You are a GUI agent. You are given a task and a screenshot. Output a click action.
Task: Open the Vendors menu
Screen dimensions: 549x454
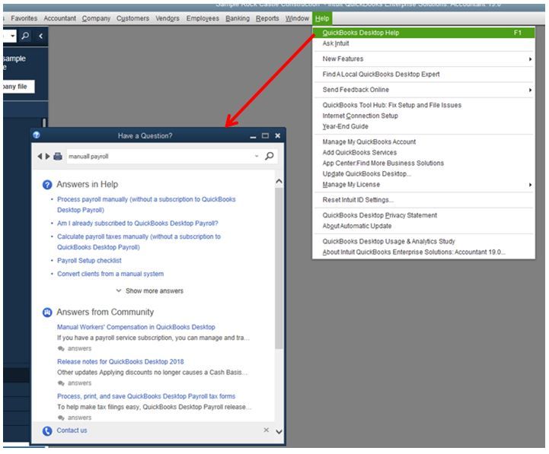(168, 18)
